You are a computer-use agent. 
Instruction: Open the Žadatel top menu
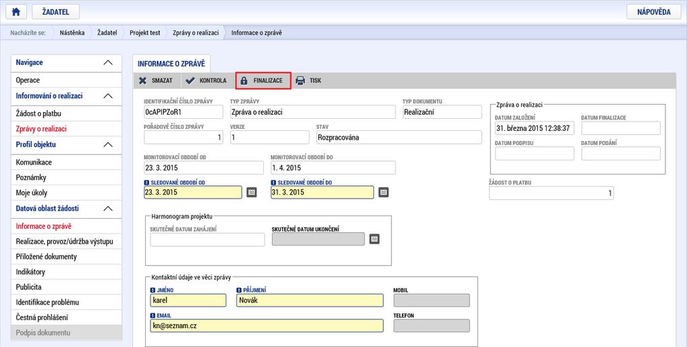(x=56, y=12)
